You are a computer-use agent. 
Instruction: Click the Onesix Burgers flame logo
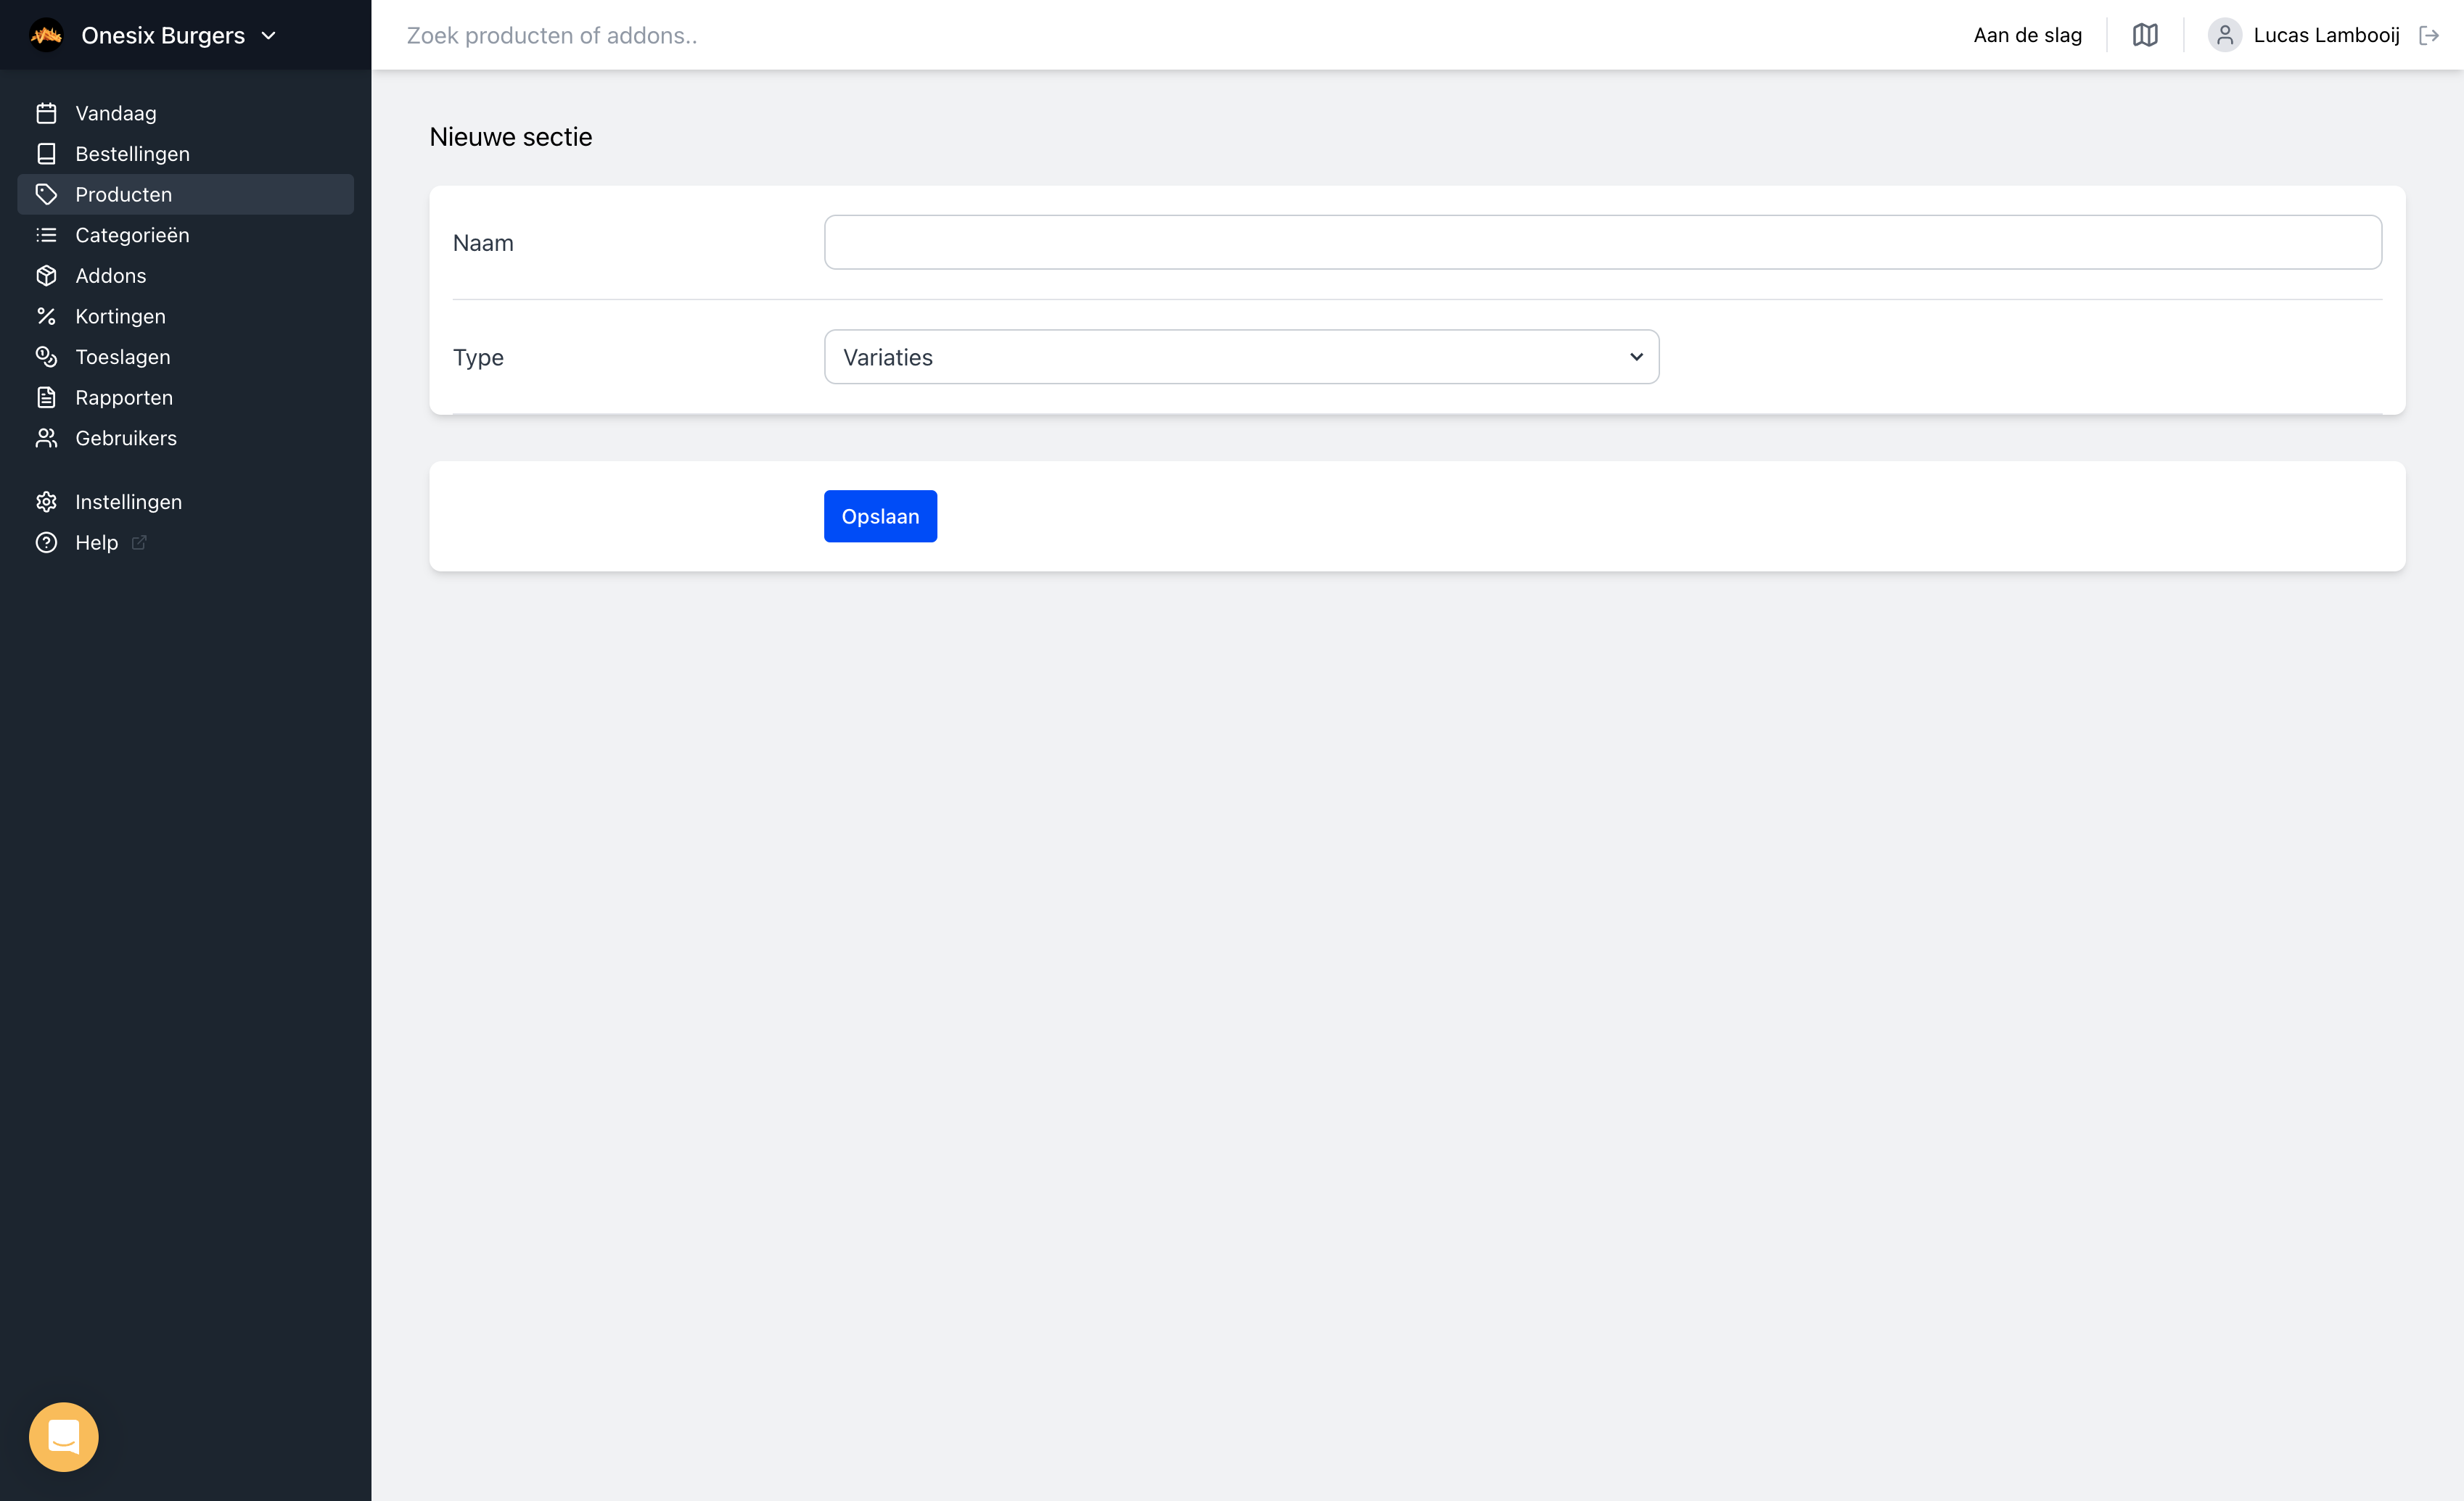click(x=46, y=35)
